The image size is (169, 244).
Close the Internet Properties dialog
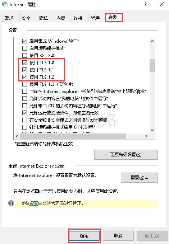point(162,4)
